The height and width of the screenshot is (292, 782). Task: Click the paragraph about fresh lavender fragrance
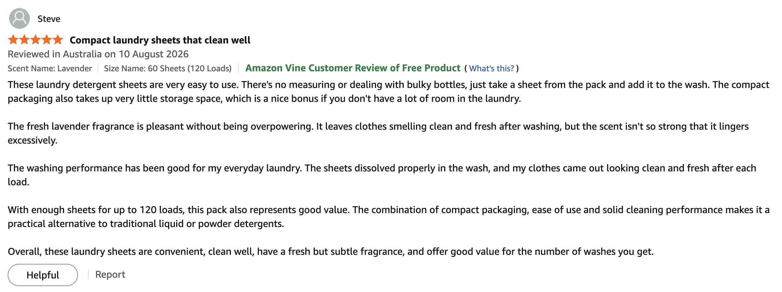pos(378,133)
